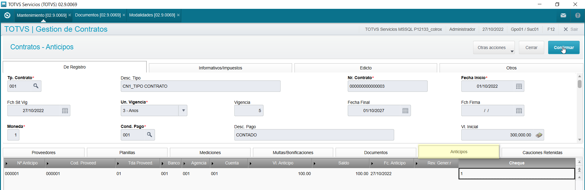Click the Vigencia number field
This screenshot has width=585, height=190.
(249, 111)
